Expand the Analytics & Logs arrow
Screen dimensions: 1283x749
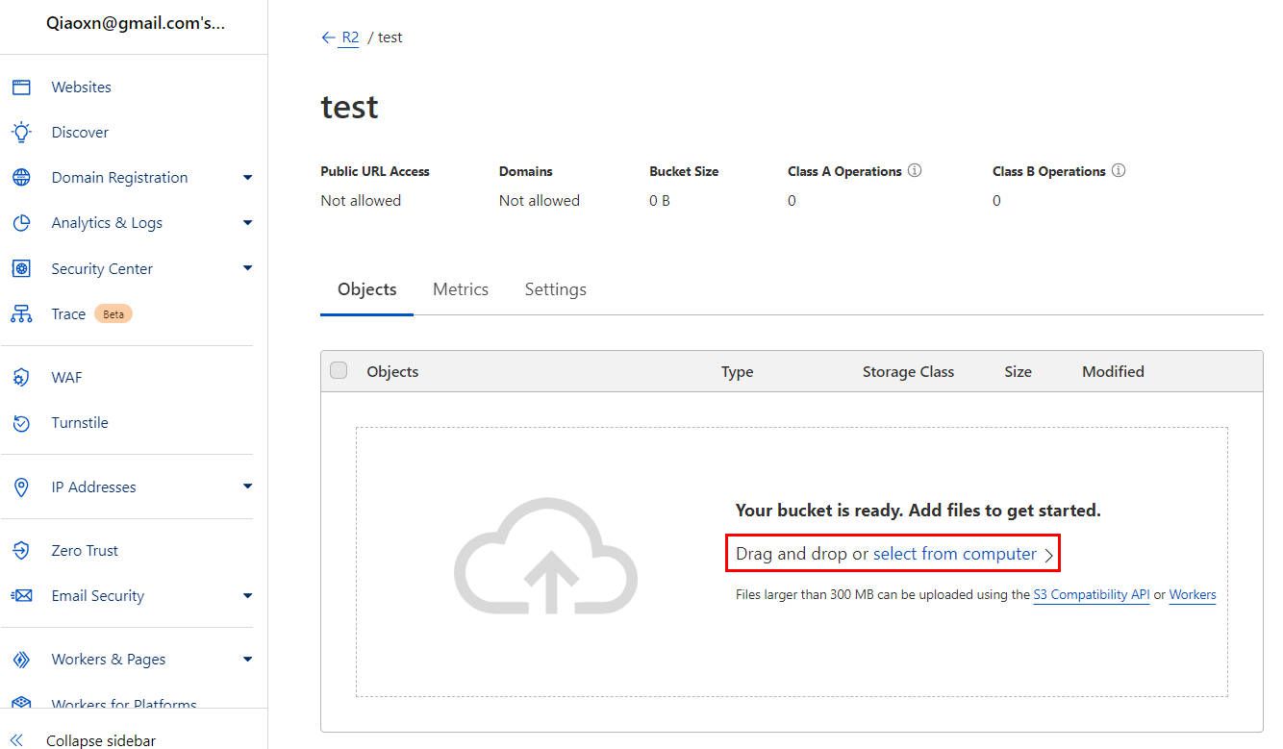[247, 223]
